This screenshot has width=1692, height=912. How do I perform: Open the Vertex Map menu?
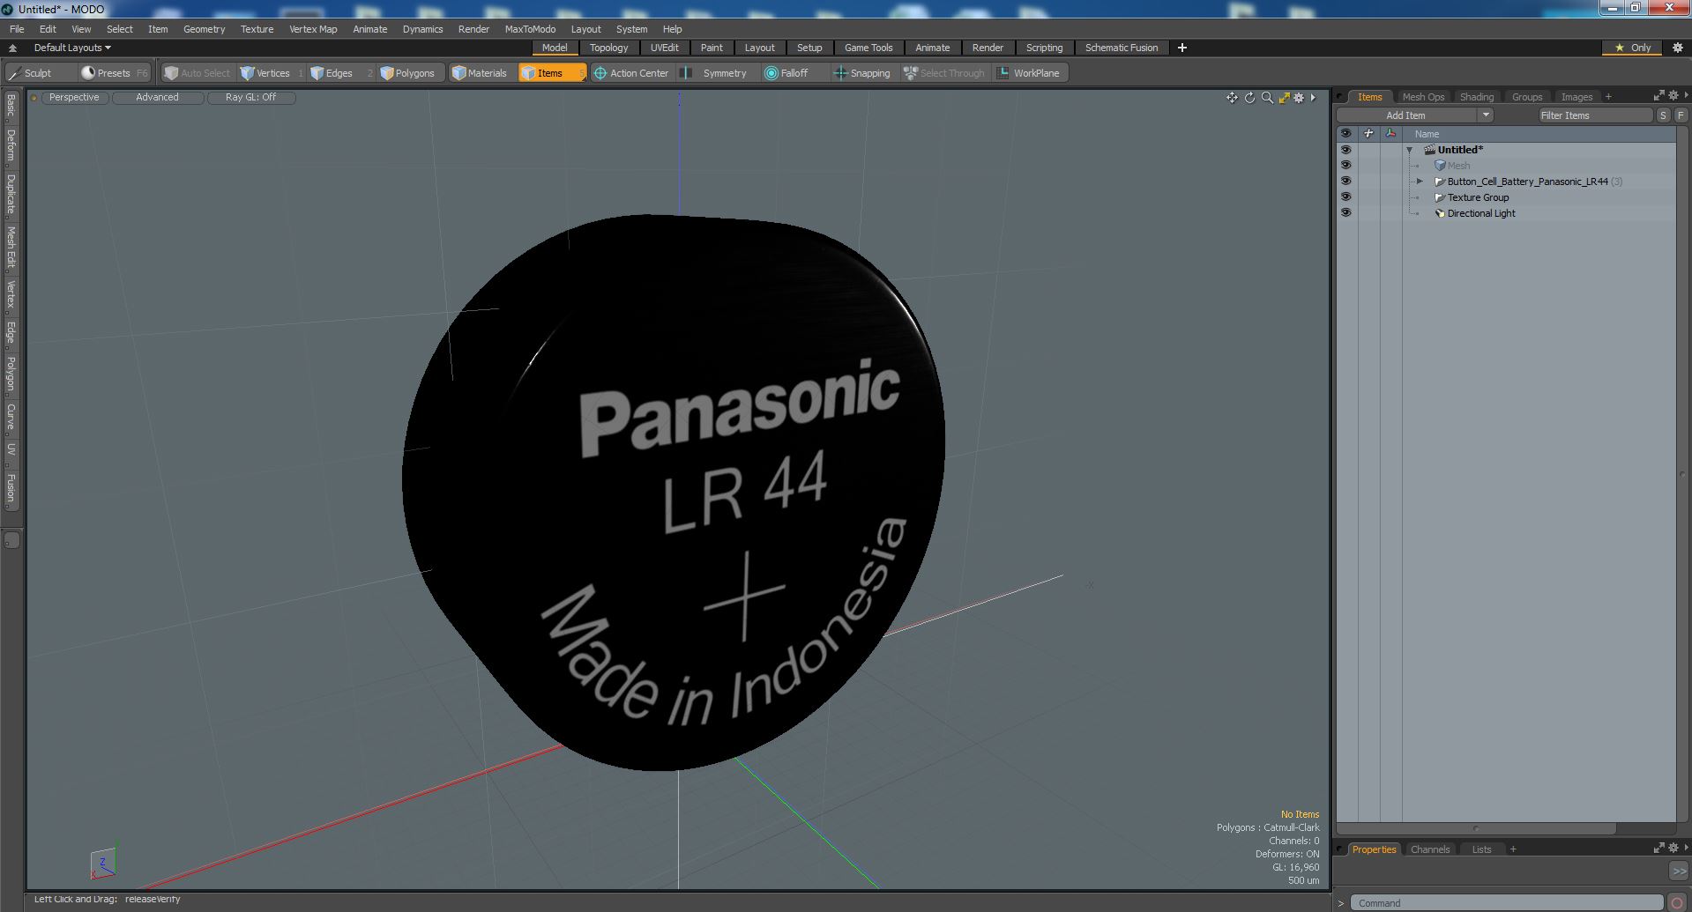pos(313,29)
